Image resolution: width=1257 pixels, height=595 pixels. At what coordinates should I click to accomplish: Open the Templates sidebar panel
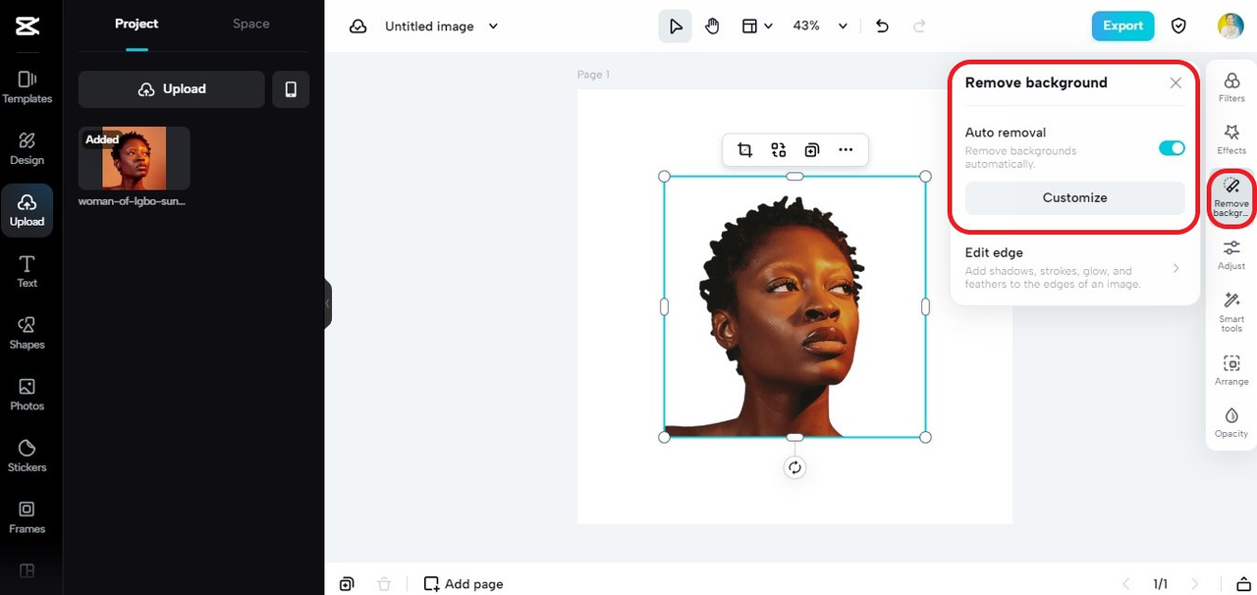(x=27, y=86)
